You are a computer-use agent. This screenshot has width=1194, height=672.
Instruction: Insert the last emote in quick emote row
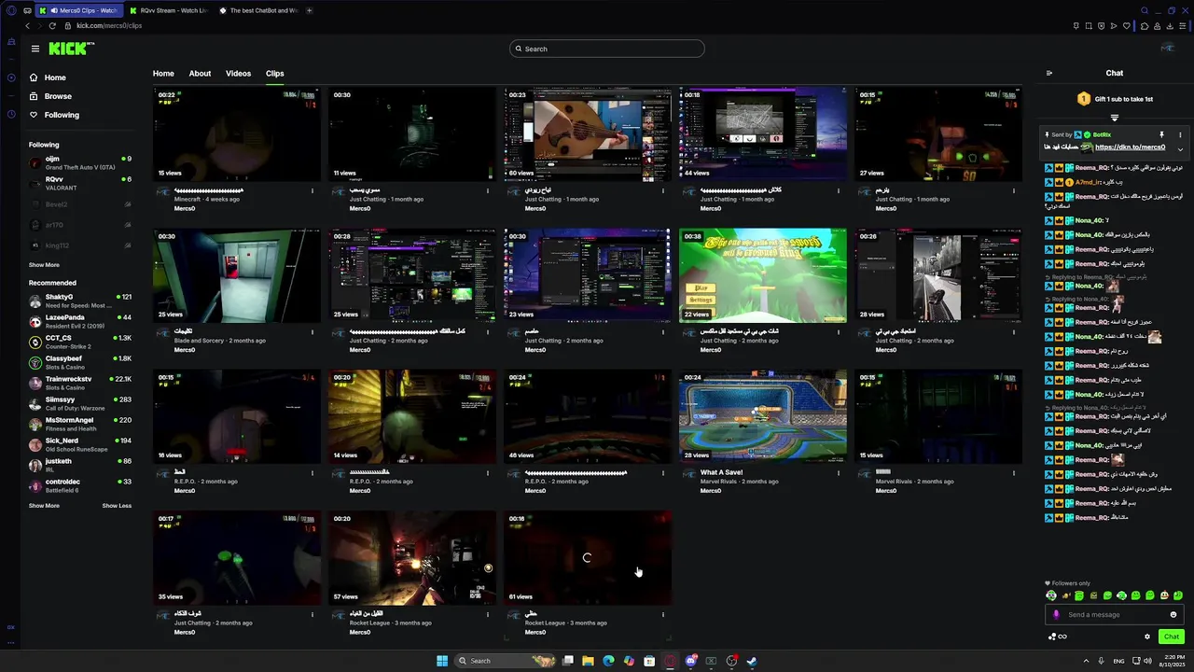pos(1178,595)
